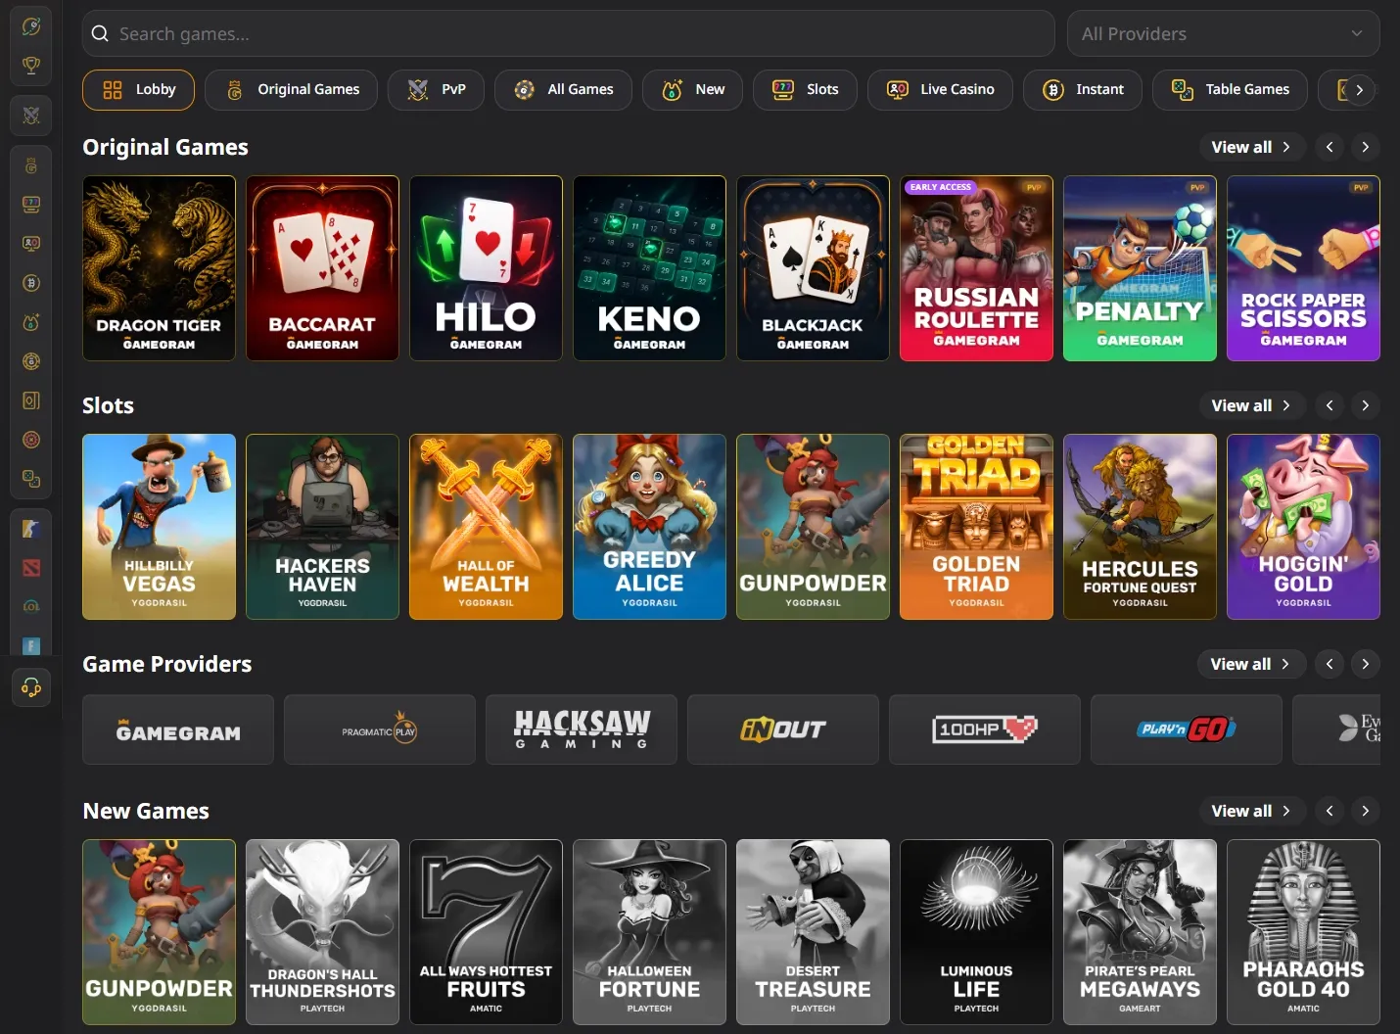Show next Game Providers with right chevron
The image size is (1400, 1034).
1366,664
